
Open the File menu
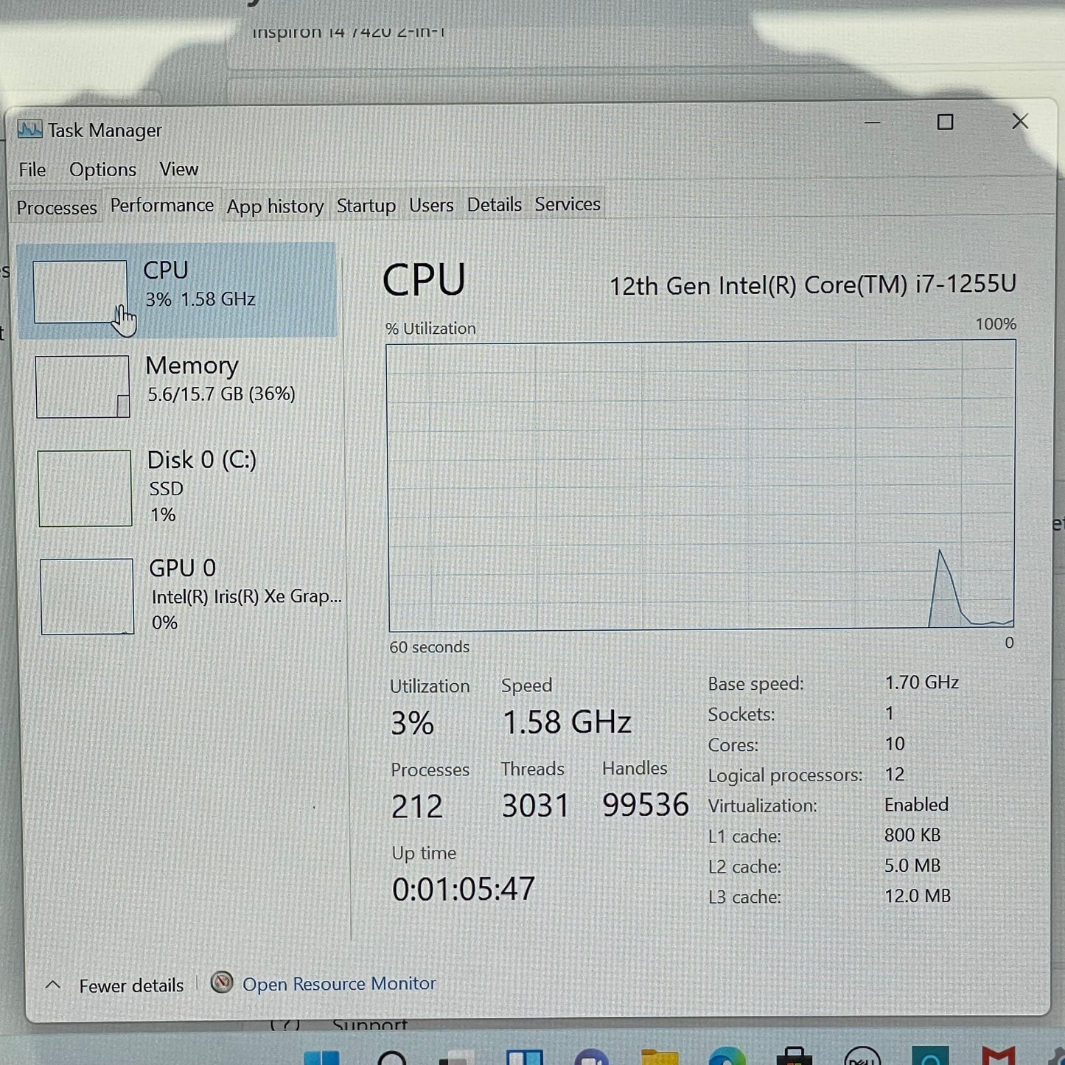(32, 170)
